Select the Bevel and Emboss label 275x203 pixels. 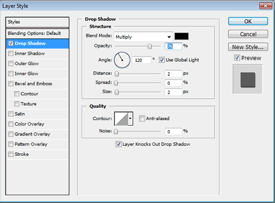[34, 84]
